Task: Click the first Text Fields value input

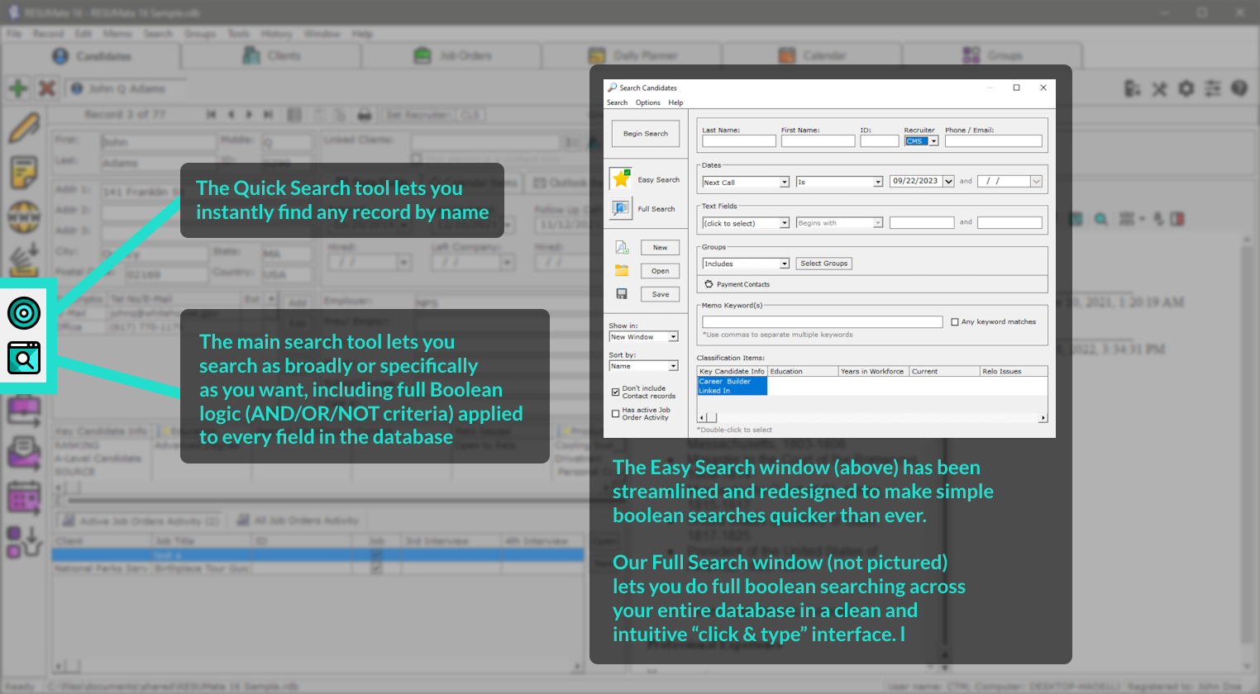Action: [x=921, y=223]
